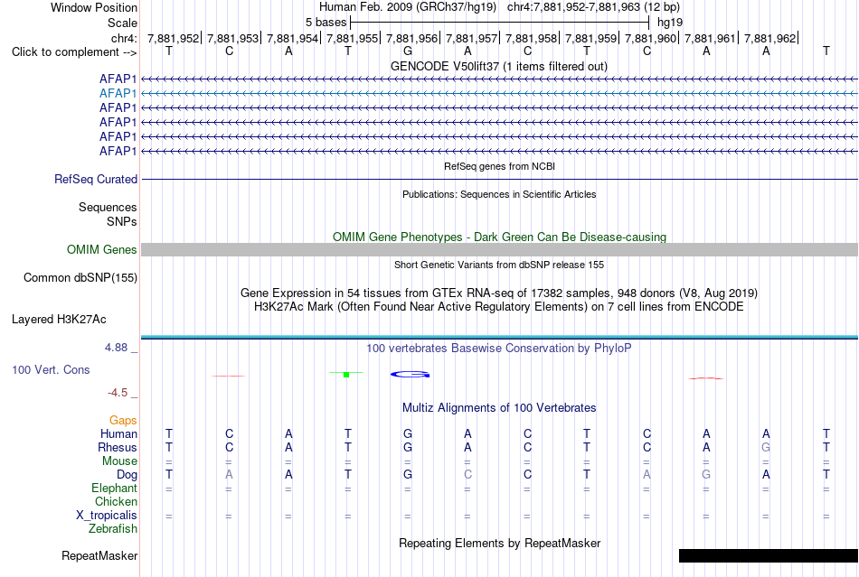Click the cyan H3K27Ac signal line
859x577 pixels.
pos(500,336)
